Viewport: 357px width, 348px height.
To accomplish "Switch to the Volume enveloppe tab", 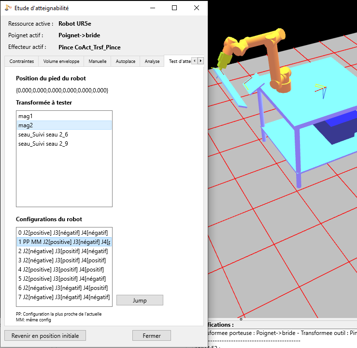I will (x=61, y=61).
